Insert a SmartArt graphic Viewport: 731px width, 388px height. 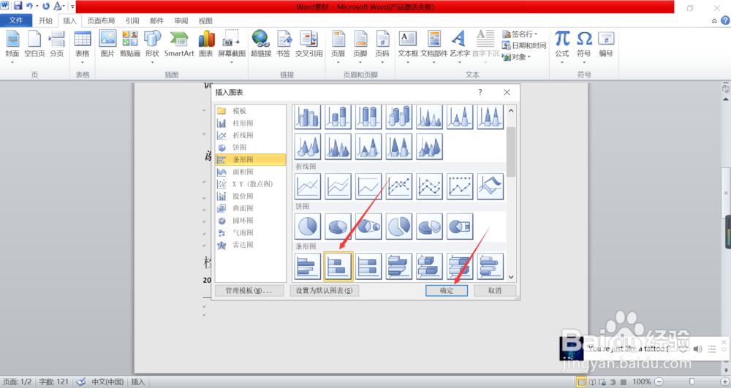(x=179, y=45)
